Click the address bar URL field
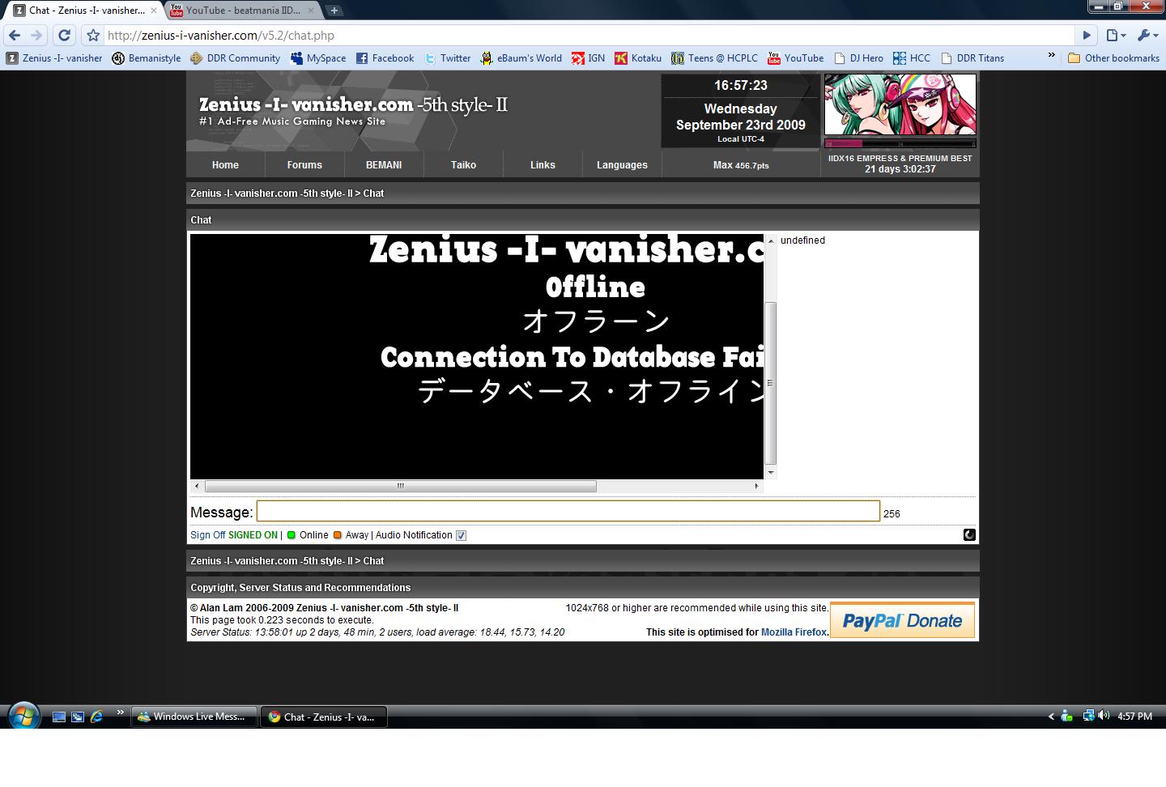The width and height of the screenshot is (1166, 787). [x=589, y=35]
